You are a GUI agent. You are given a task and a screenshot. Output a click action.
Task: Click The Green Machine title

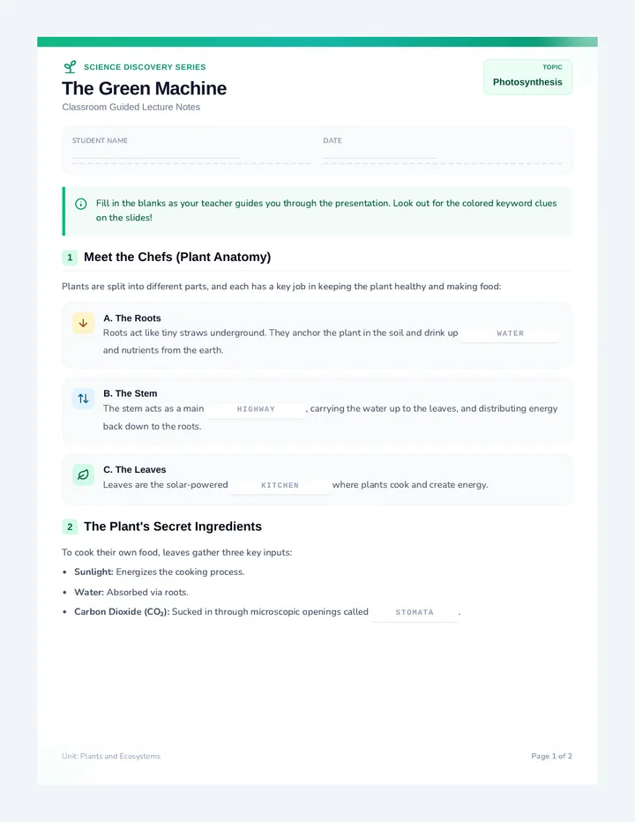click(145, 88)
